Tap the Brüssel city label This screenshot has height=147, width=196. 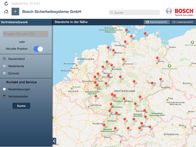(76, 87)
